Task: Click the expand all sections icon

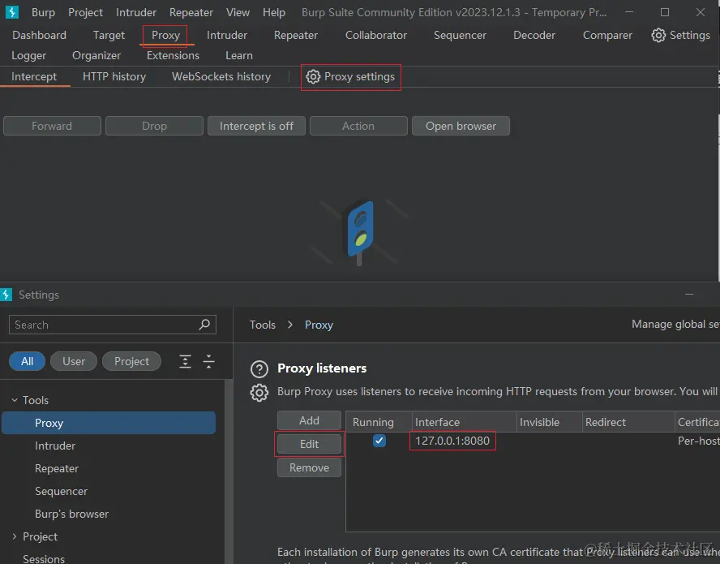Action: pyautogui.click(x=185, y=361)
